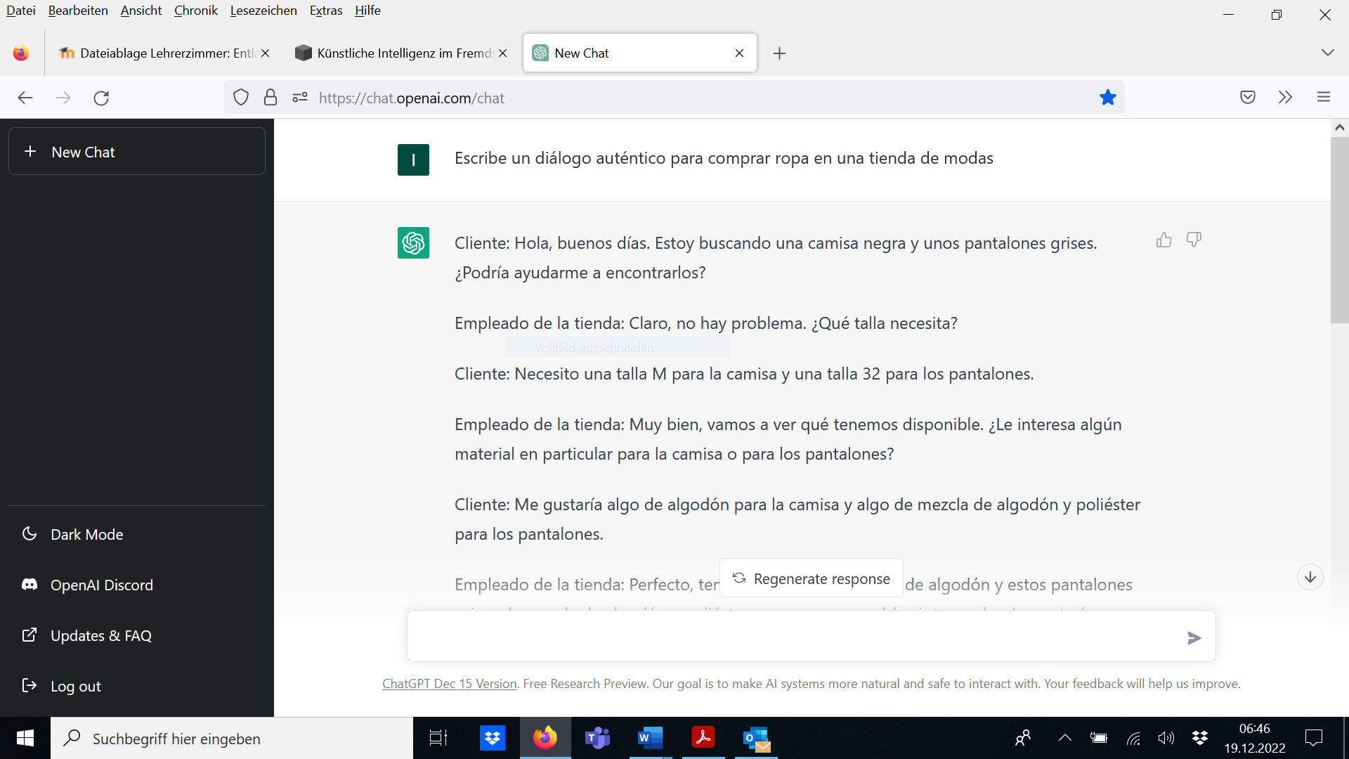
Task: Open the OpenAI Discord link
Action: tap(137, 585)
